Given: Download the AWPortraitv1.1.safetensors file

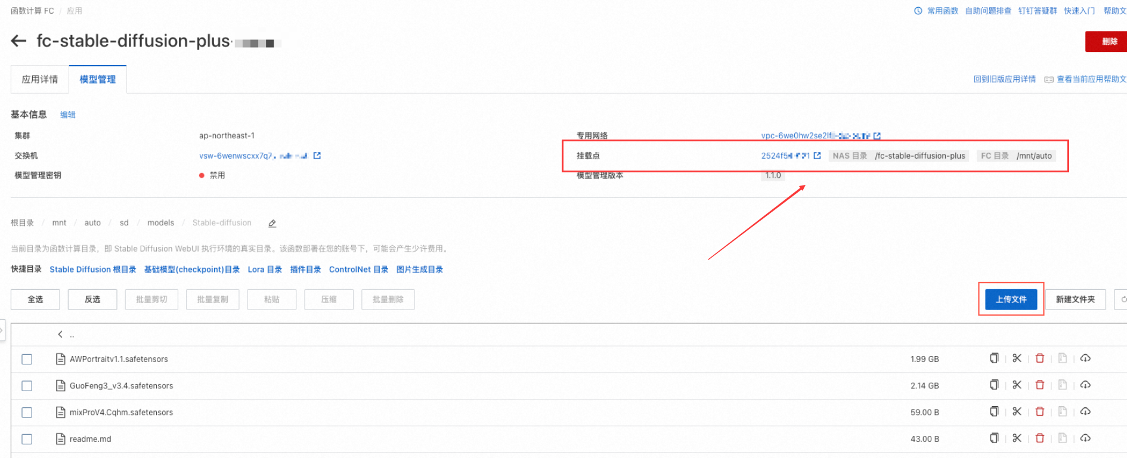Looking at the screenshot, I should tap(1085, 358).
